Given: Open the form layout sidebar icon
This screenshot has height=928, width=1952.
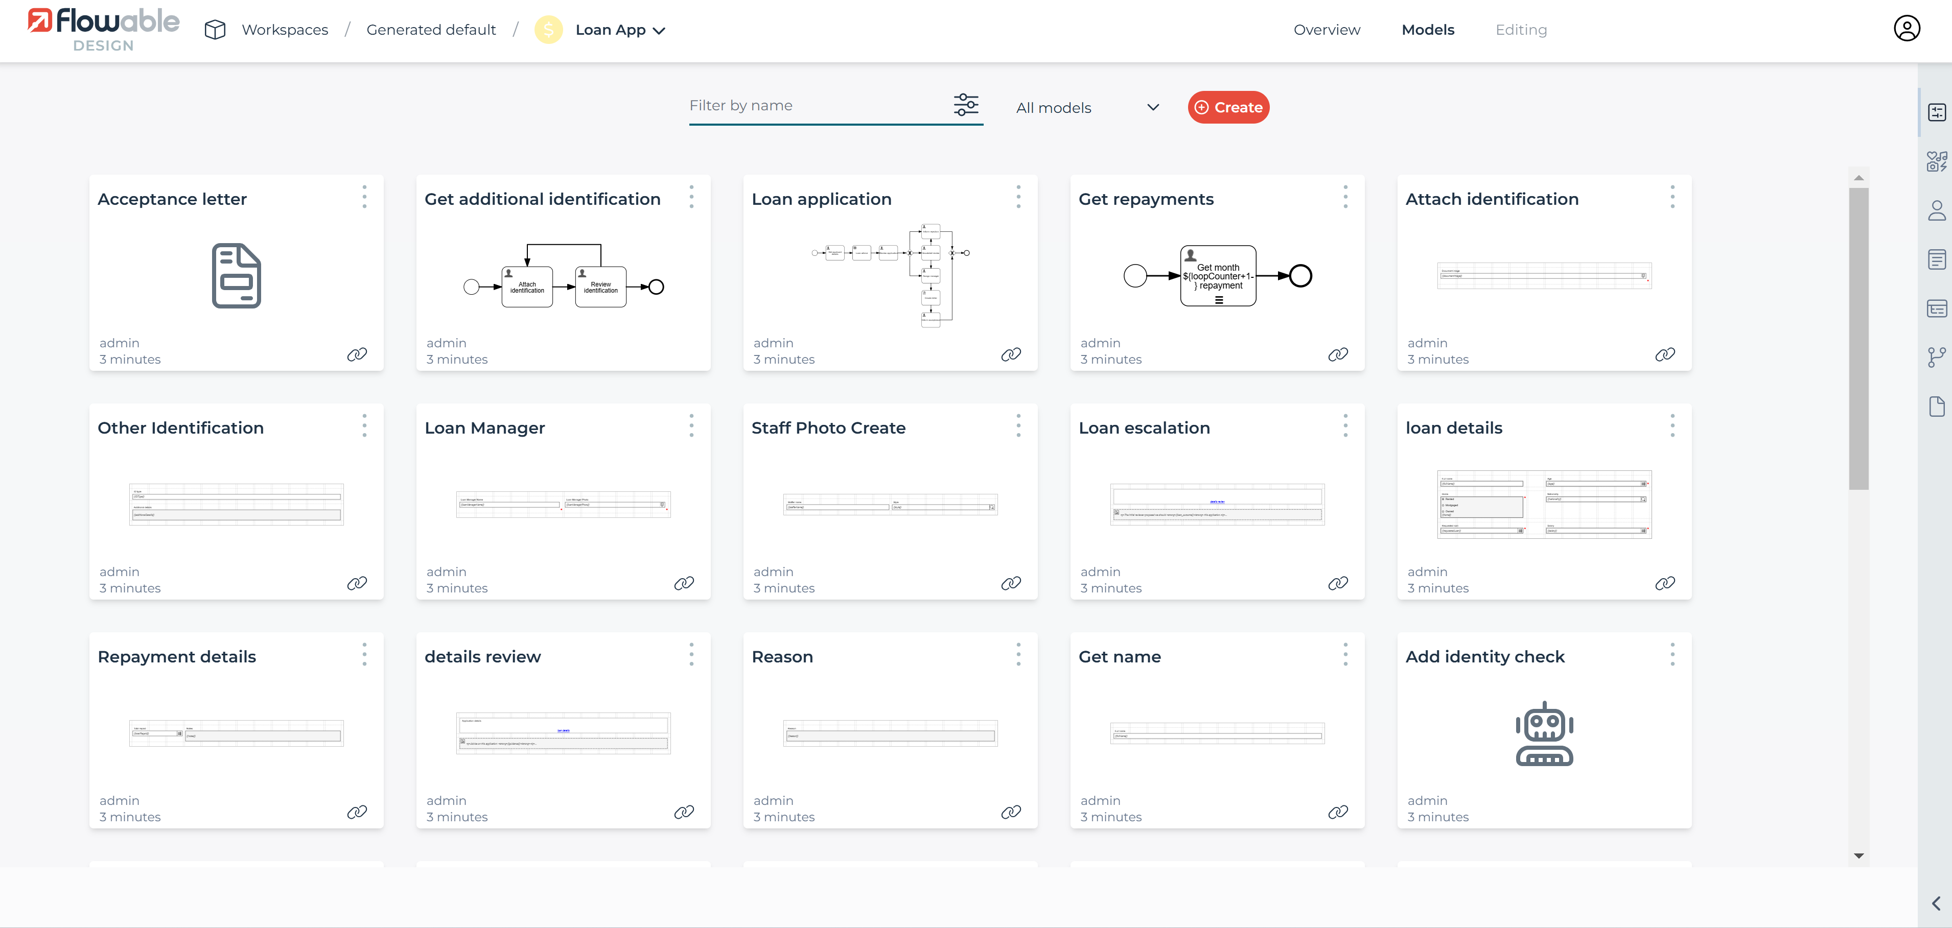Looking at the screenshot, I should pos(1936,308).
